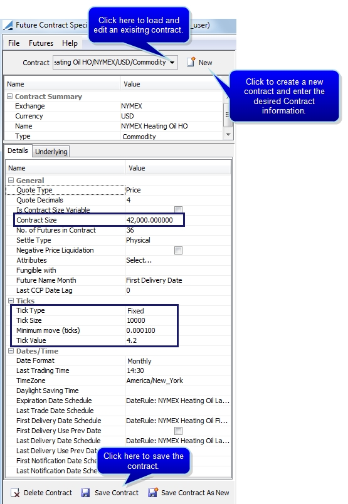Click the Contract Summary scrollbar down arrow

point(228,135)
